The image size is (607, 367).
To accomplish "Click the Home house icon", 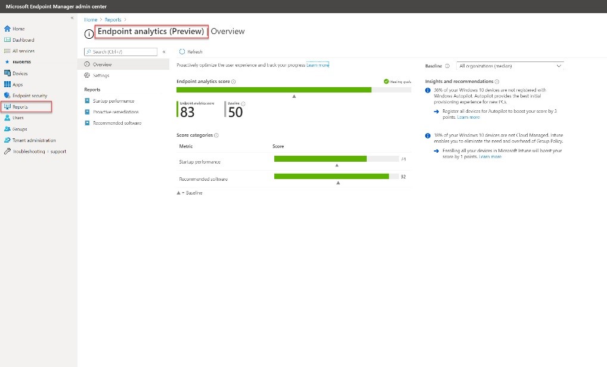I will [x=7, y=28].
